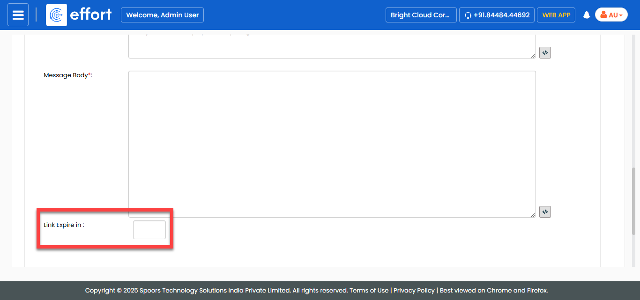Click the Link Expire in label
640x300 pixels.
pyautogui.click(x=64, y=225)
